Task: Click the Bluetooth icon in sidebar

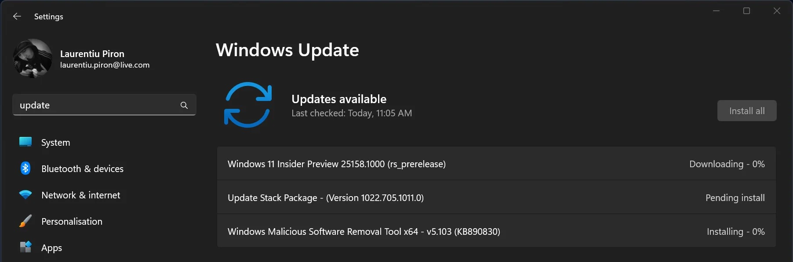Action: point(25,169)
